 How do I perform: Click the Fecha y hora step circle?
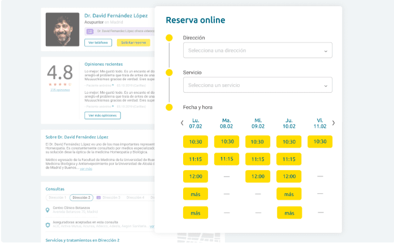[x=169, y=107]
